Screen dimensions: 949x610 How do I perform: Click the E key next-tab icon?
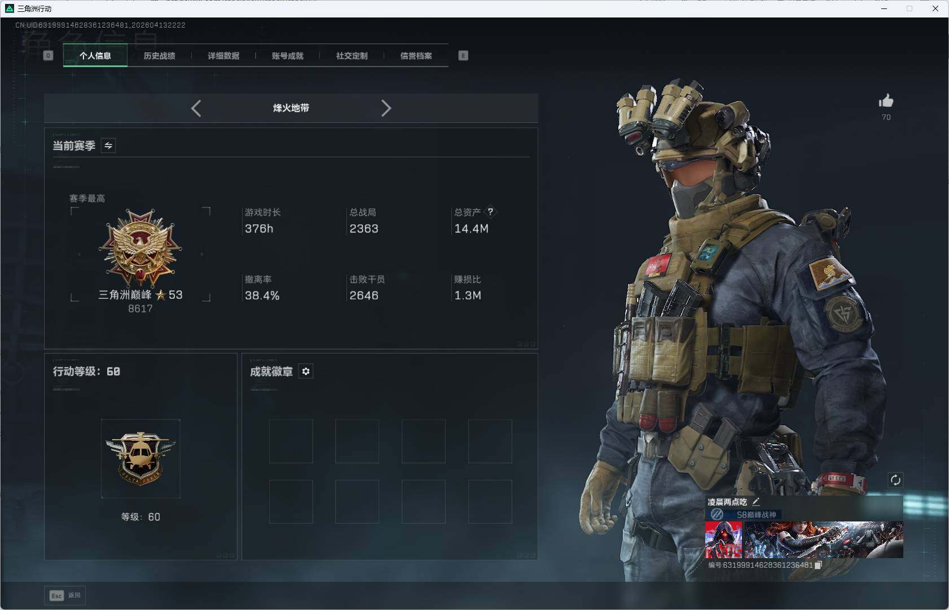tap(463, 55)
